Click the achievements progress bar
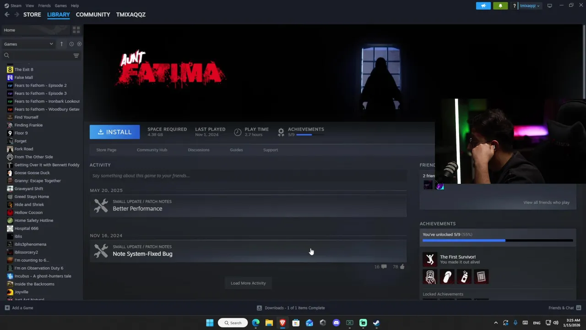The image size is (586, 330). 498,240
